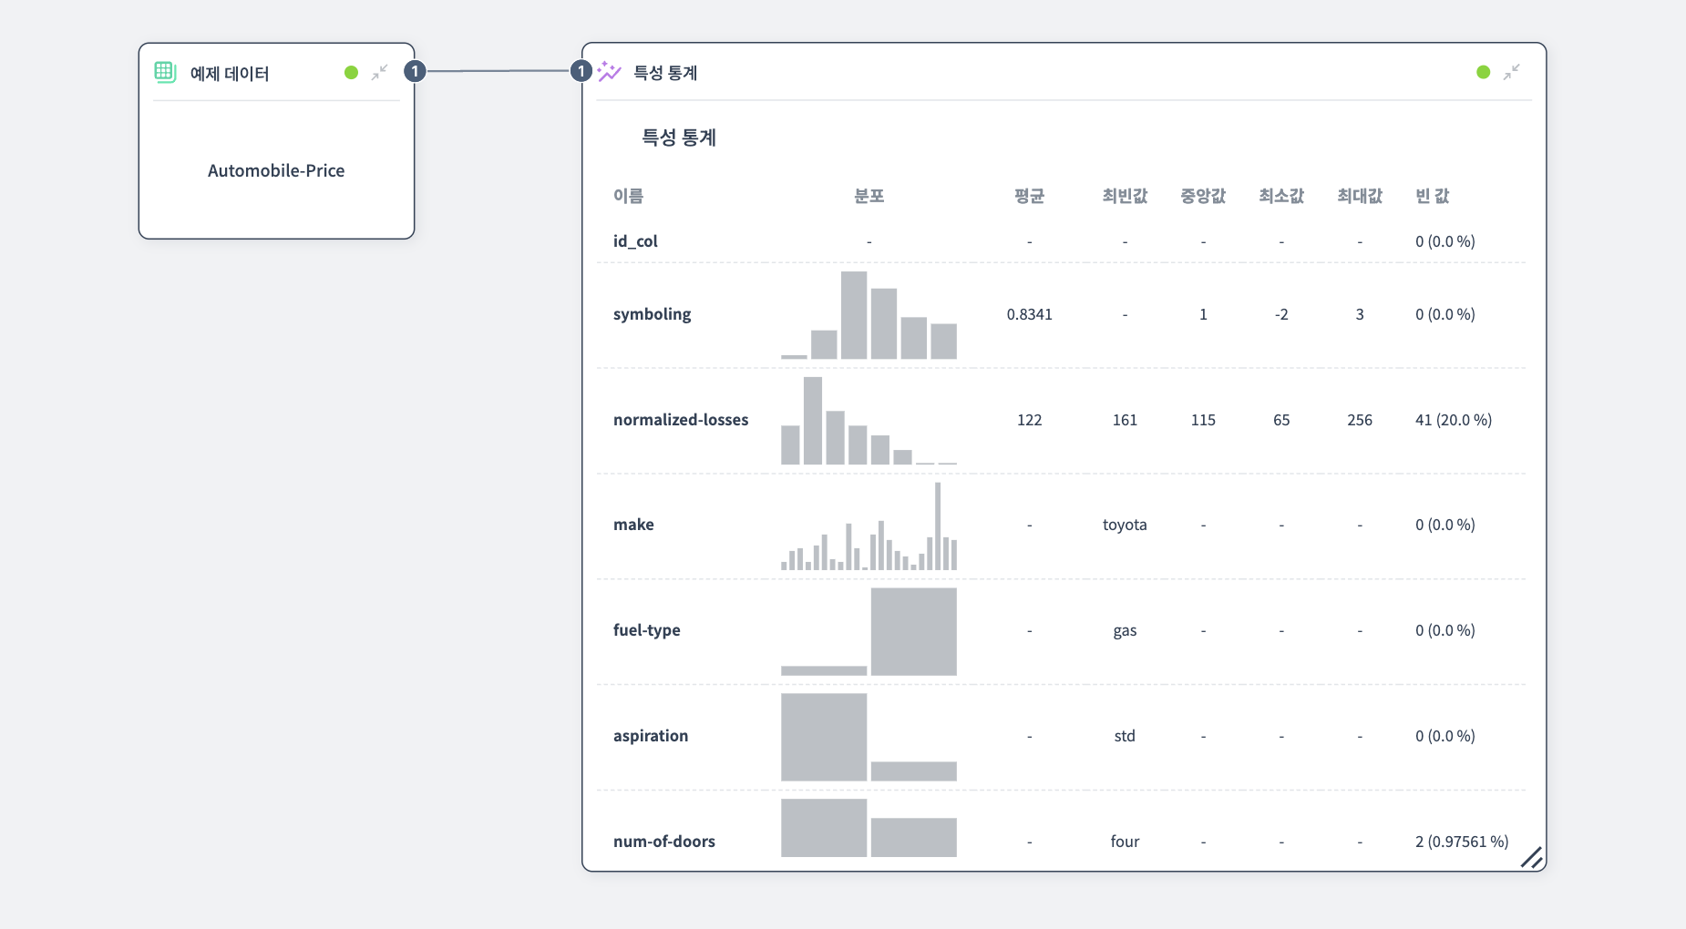Click the connection line between the nodes
The width and height of the screenshot is (1686, 929).
tap(499, 71)
